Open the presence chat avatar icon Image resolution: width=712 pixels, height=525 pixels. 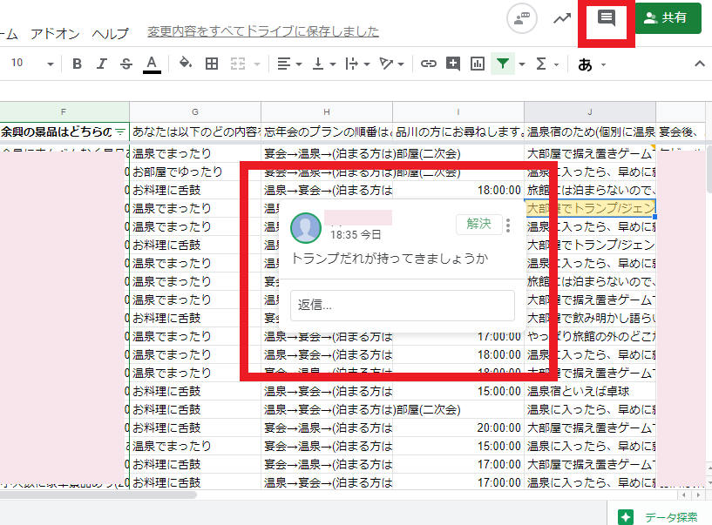pyautogui.click(x=522, y=18)
